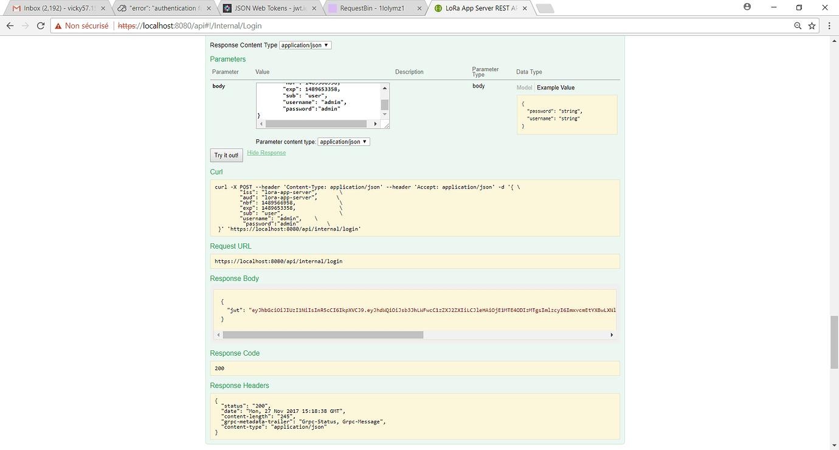Switch to the JSON Web Tokens tab
The height and width of the screenshot is (450, 839).
pos(270,9)
